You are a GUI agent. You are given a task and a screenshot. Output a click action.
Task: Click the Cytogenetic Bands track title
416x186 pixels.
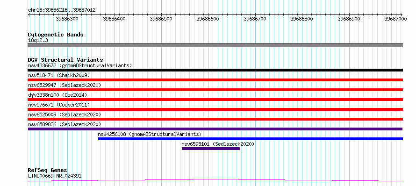pyautogui.click(x=56, y=35)
